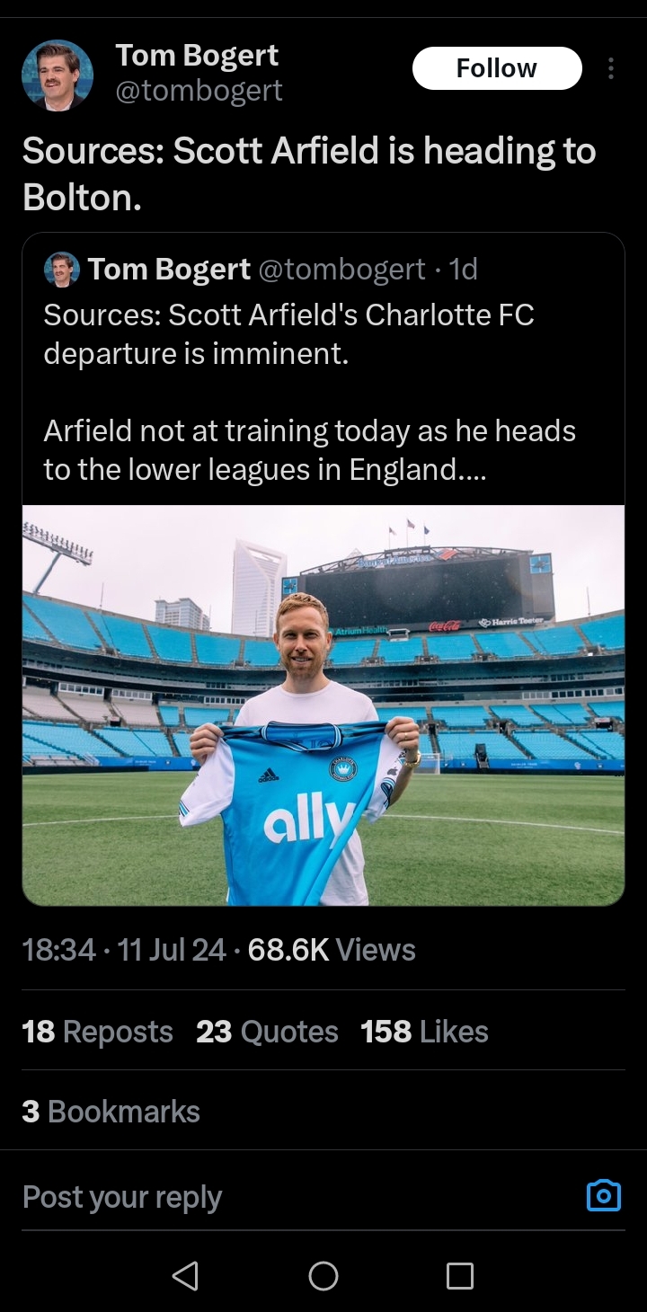Follow Tom Bogert

pos(496,68)
